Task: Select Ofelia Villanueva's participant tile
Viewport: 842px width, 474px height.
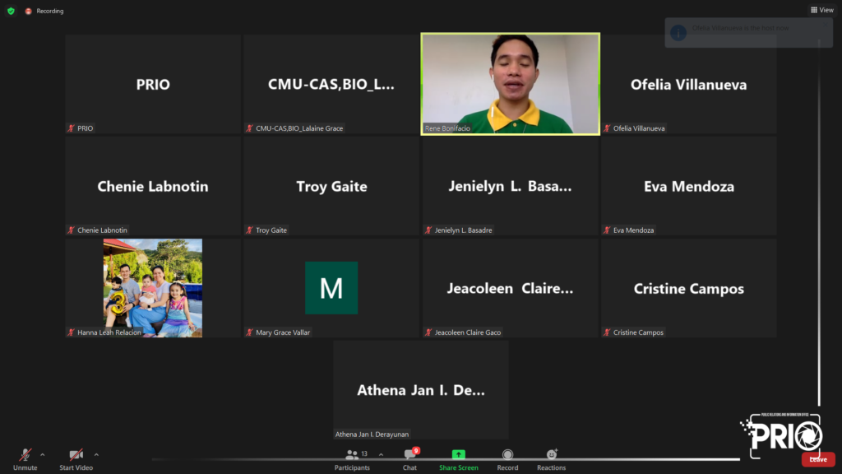Action: (x=688, y=84)
